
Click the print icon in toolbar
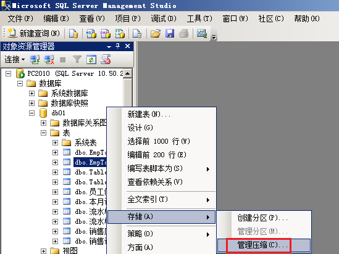pyautogui.click(x=184, y=33)
